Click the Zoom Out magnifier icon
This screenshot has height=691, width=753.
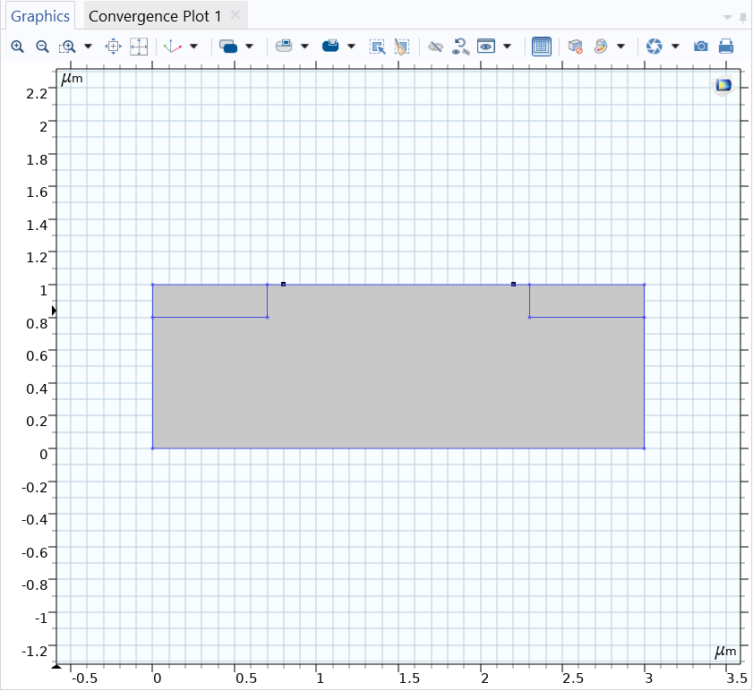(x=42, y=47)
